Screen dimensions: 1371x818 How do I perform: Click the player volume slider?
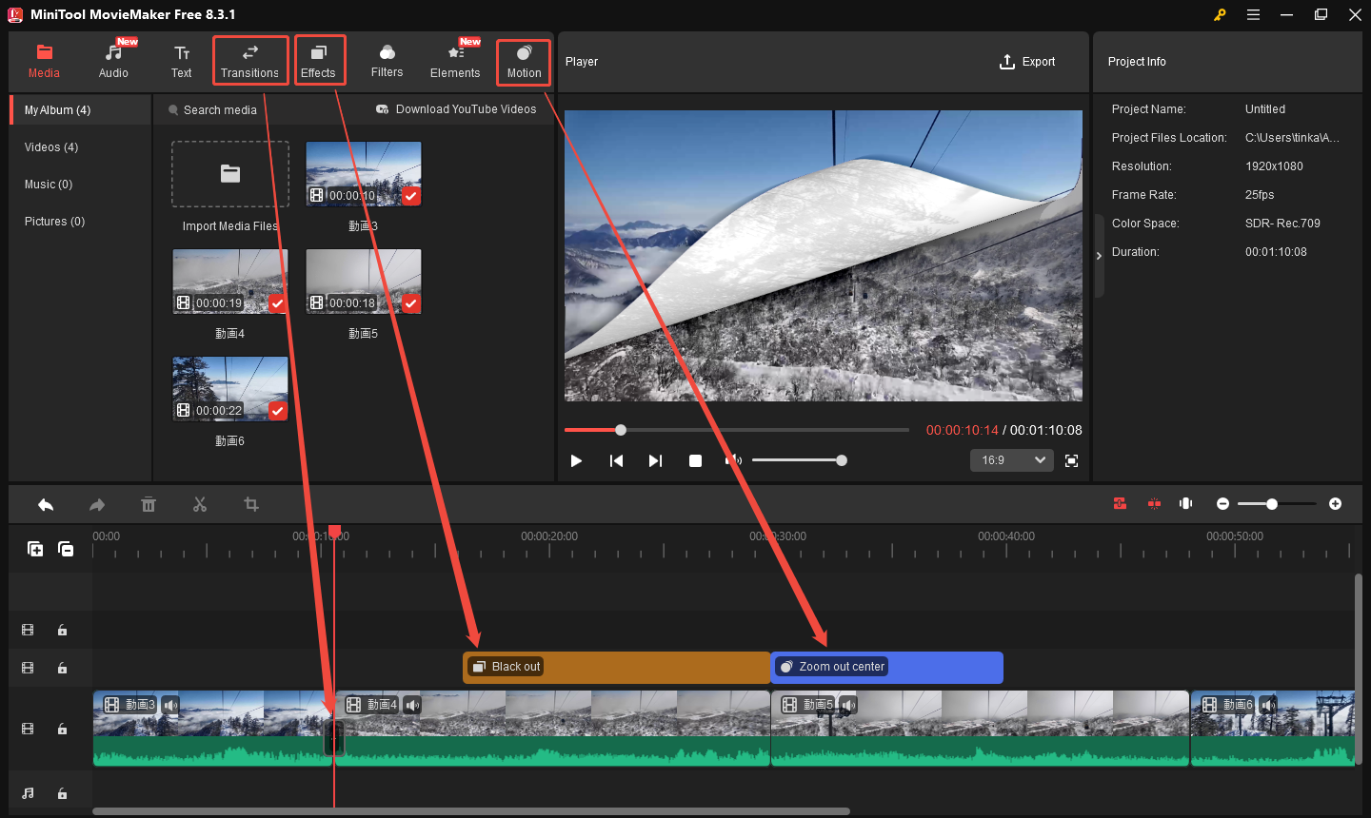coord(798,460)
